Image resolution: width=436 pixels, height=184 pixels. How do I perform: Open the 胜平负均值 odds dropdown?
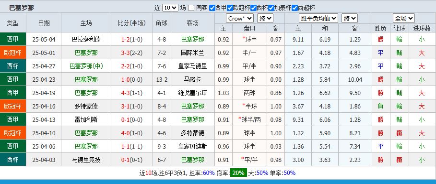(x=318, y=19)
